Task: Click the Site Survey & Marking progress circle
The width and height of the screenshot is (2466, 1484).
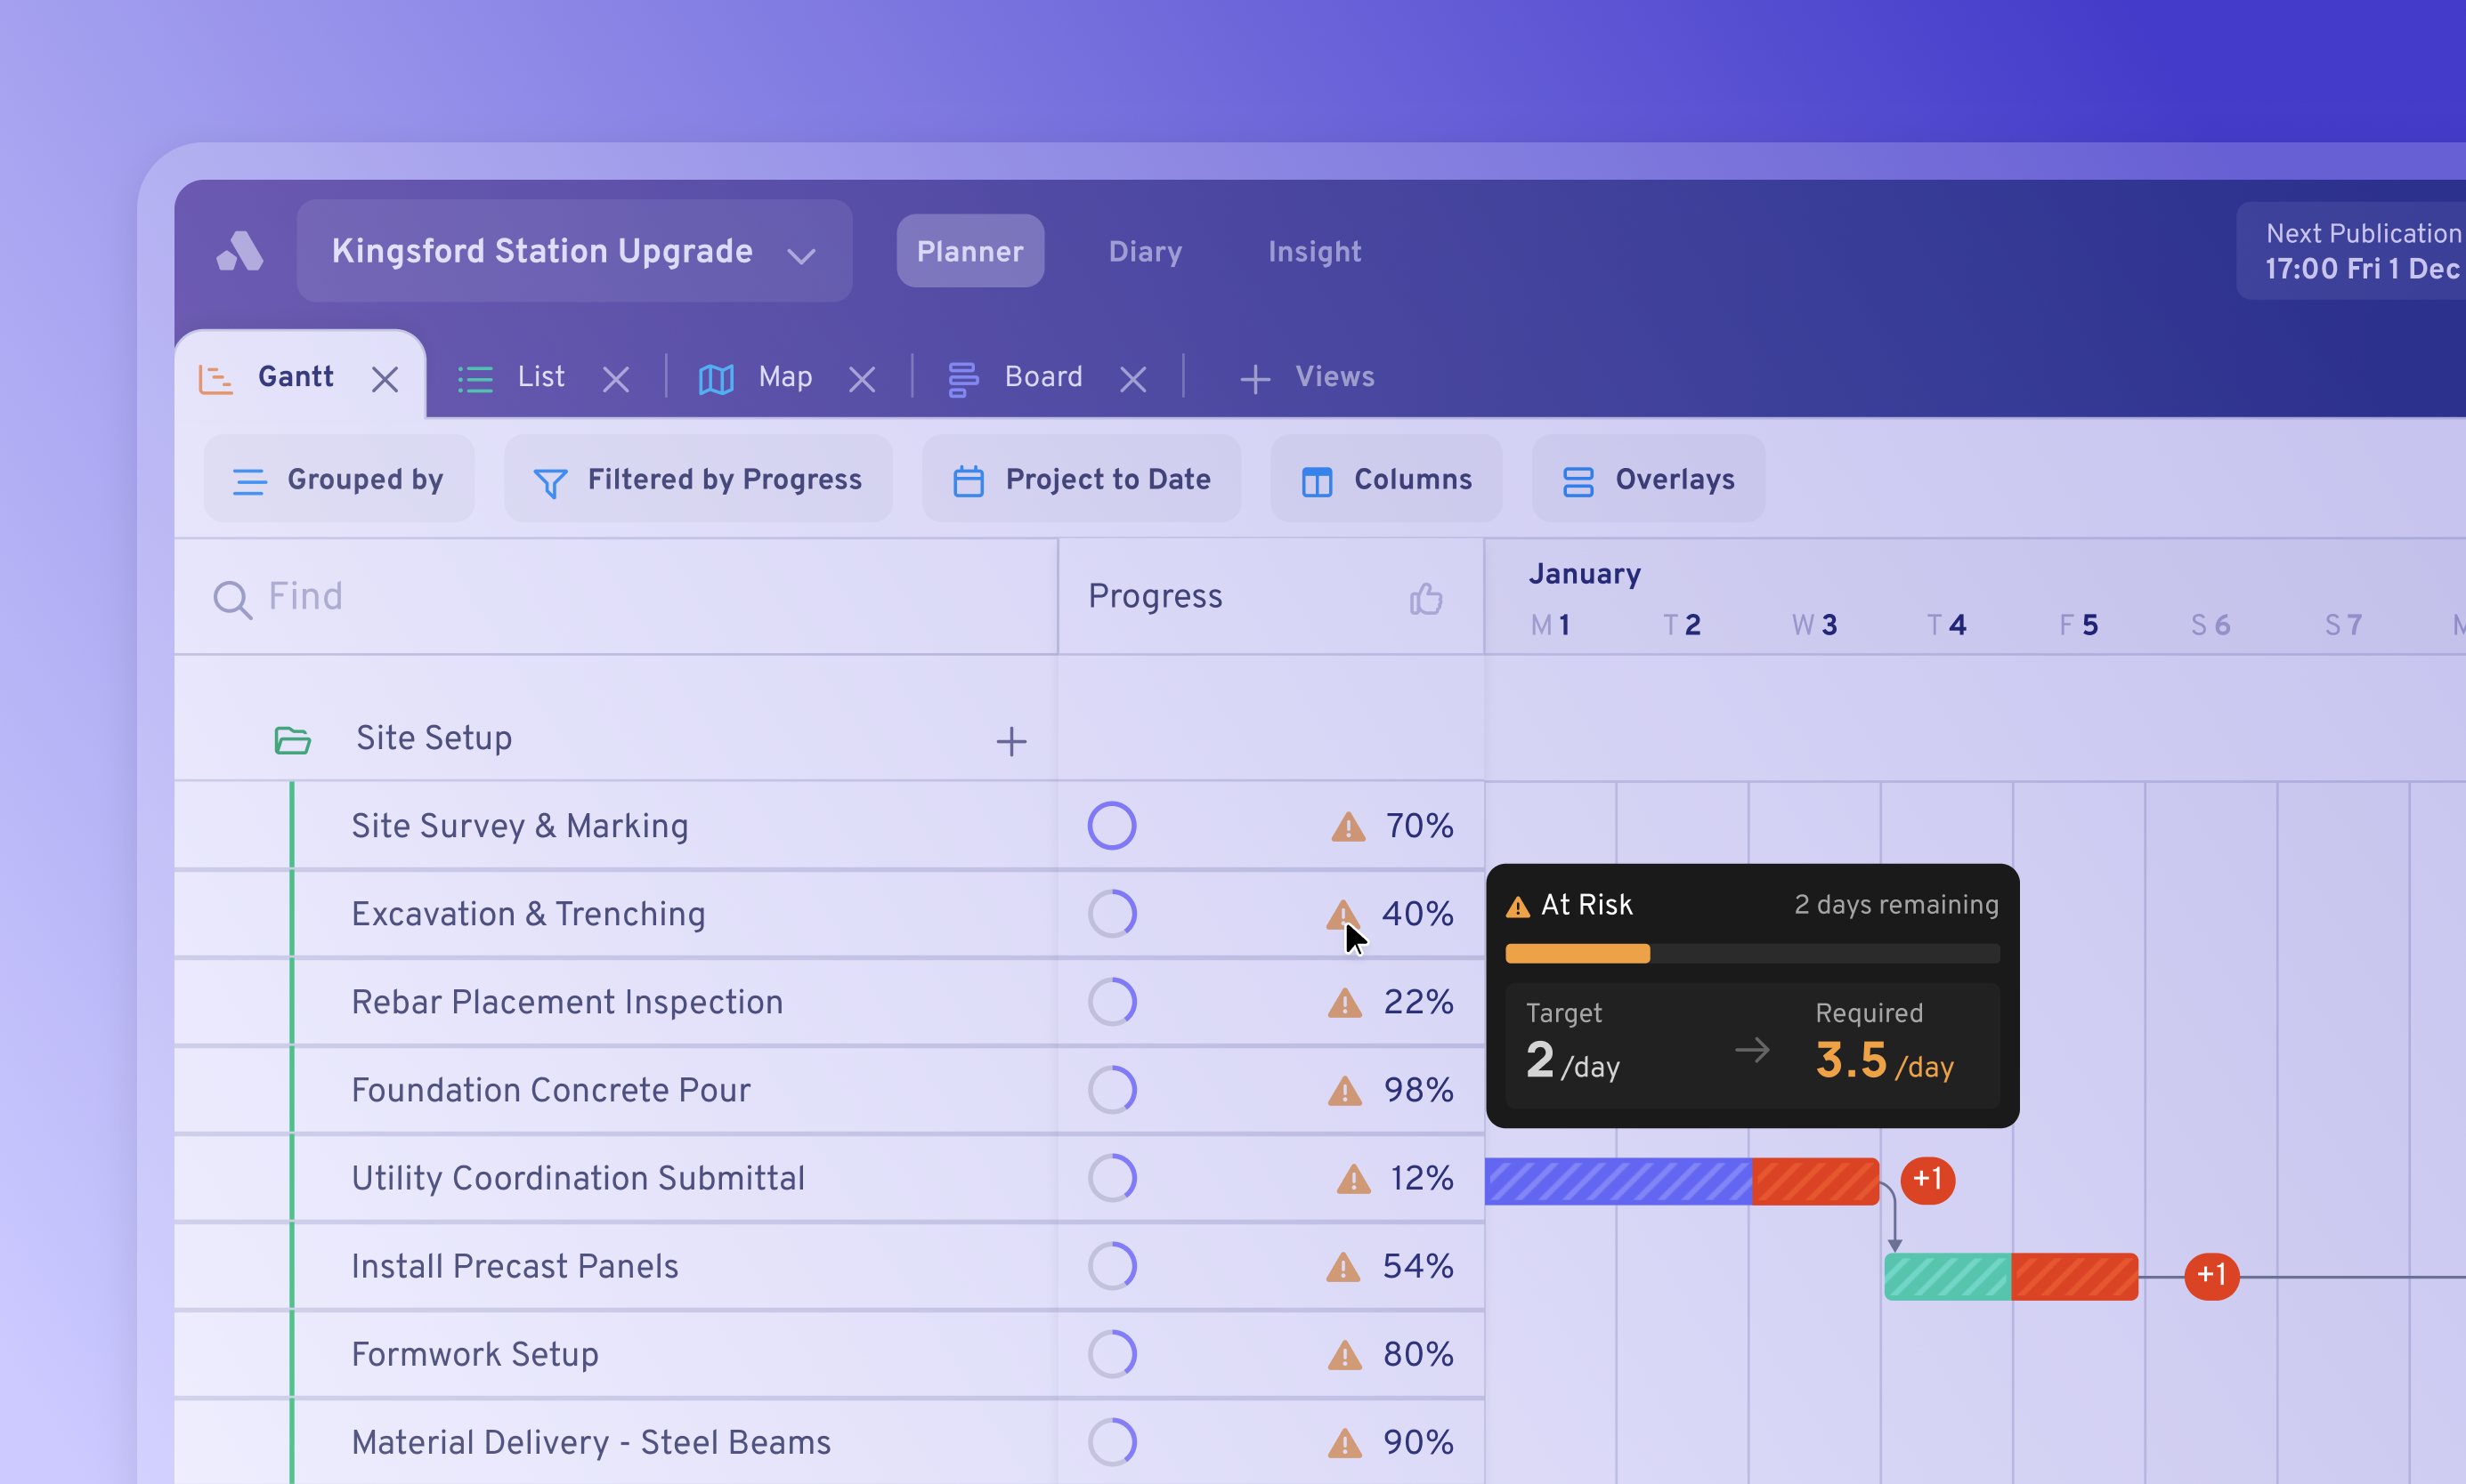Action: coord(1111,826)
